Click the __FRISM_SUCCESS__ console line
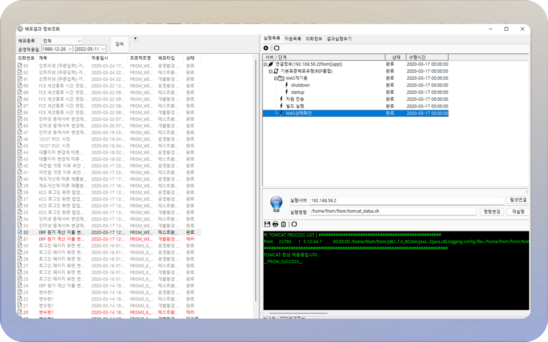 click(x=283, y=262)
